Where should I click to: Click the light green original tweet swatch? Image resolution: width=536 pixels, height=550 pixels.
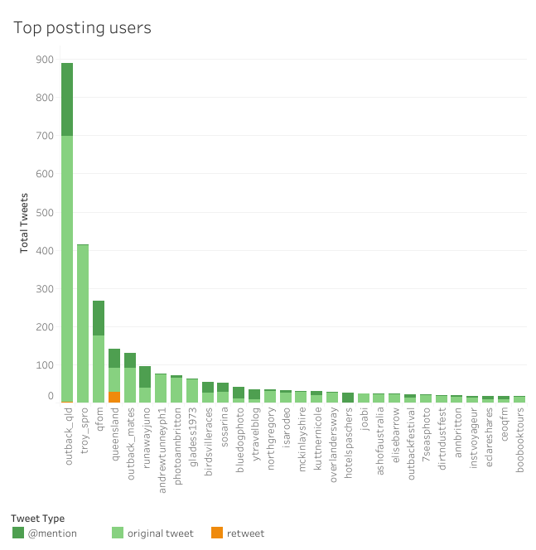coord(118,533)
